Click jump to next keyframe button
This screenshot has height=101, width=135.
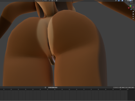point(55,88)
